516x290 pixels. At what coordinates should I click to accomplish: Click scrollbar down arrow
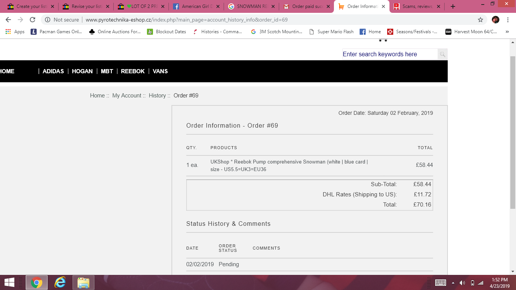[x=513, y=271]
